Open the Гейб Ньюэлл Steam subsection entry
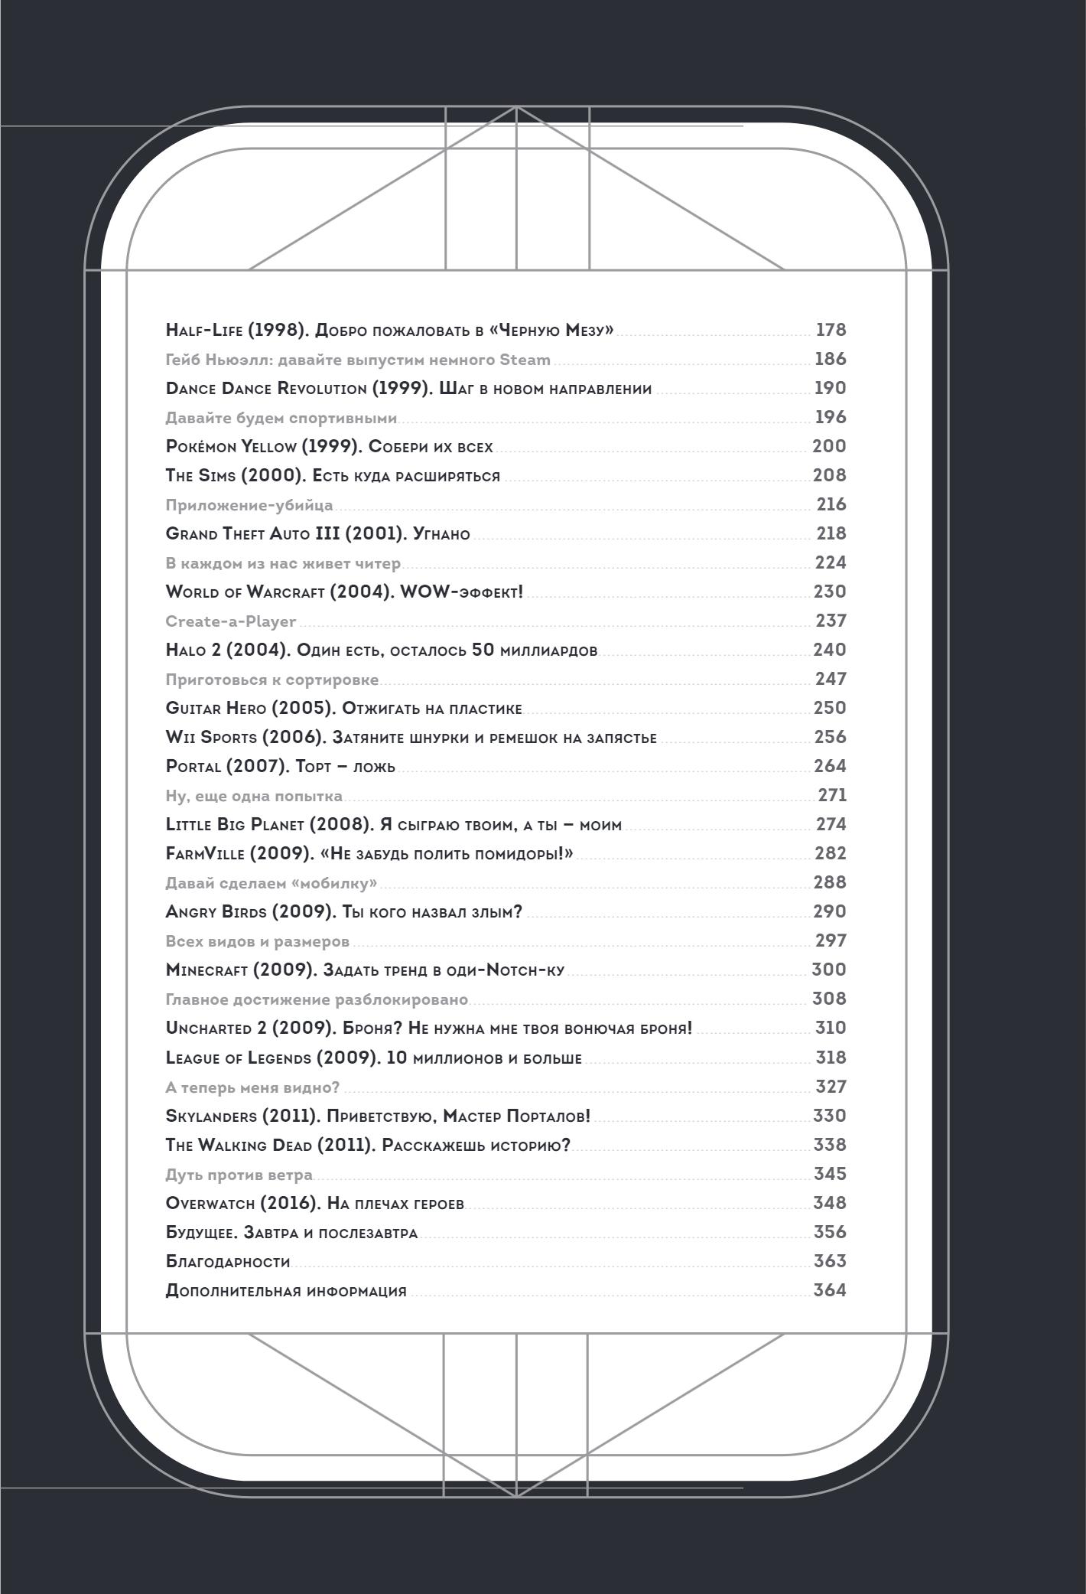Image resolution: width=1086 pixels, height=1594 pixels. (x=506, y=359)
